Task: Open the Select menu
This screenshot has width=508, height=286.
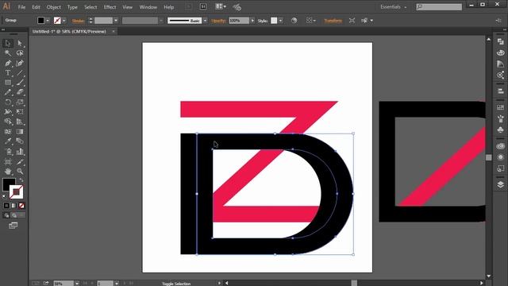Action: [x=90, y=7]
